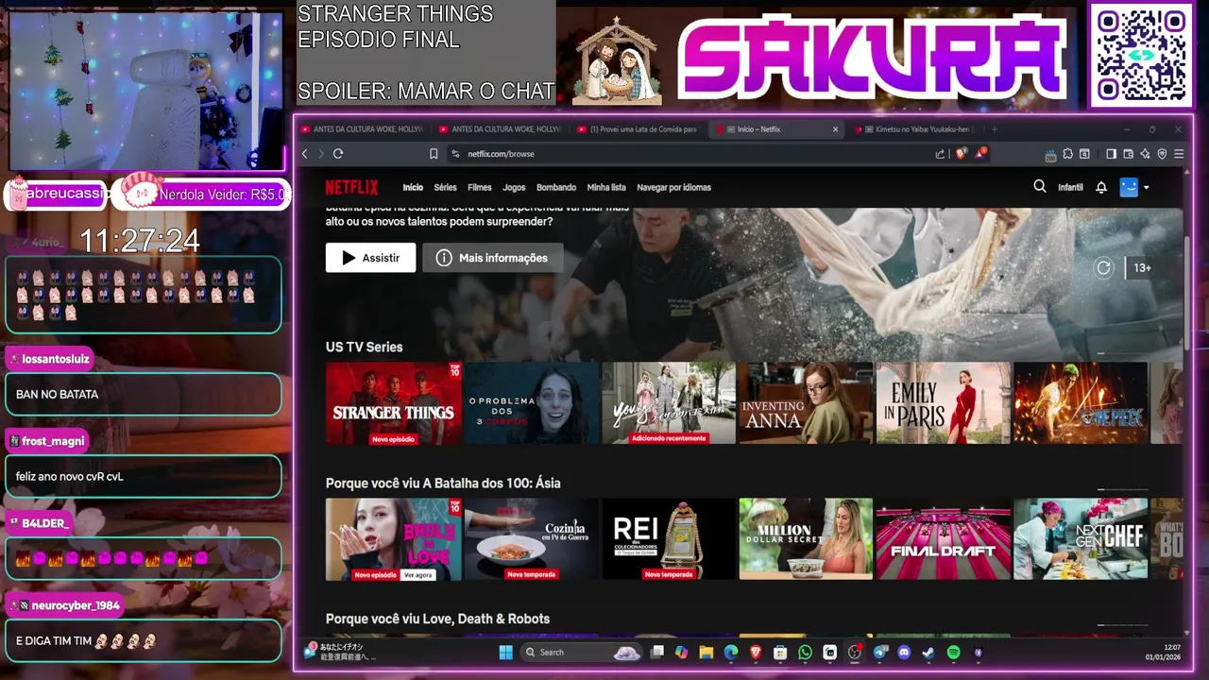The image size is (1209, 680).
Task: Open the Emily in Paris thumbnail
Action: tap(944, 403)
